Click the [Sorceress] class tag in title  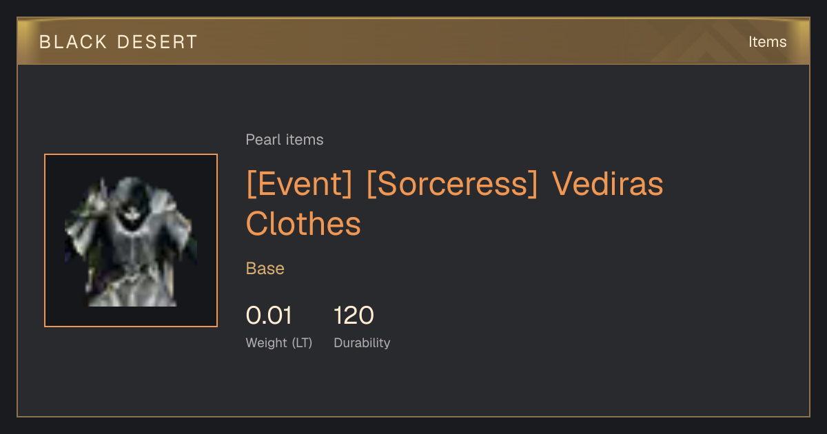pos(452,185)
